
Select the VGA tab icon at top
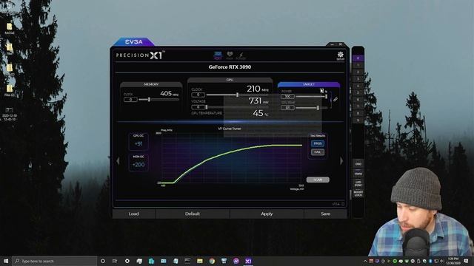tap(218, 55)
